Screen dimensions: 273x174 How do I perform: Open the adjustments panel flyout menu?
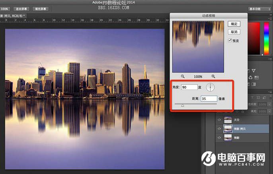270,59
